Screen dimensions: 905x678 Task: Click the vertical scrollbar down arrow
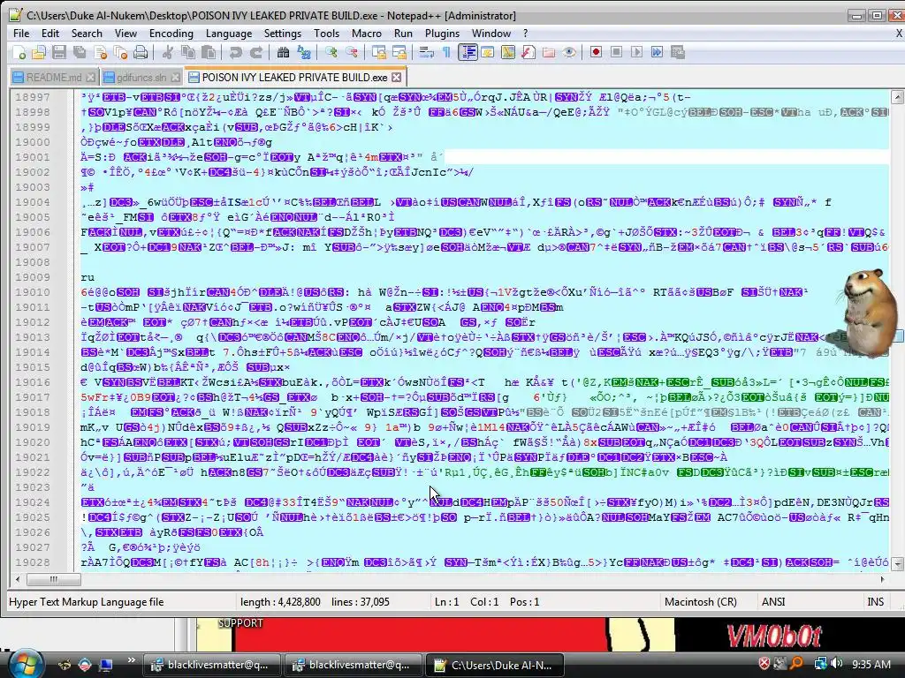pos(897,563)
